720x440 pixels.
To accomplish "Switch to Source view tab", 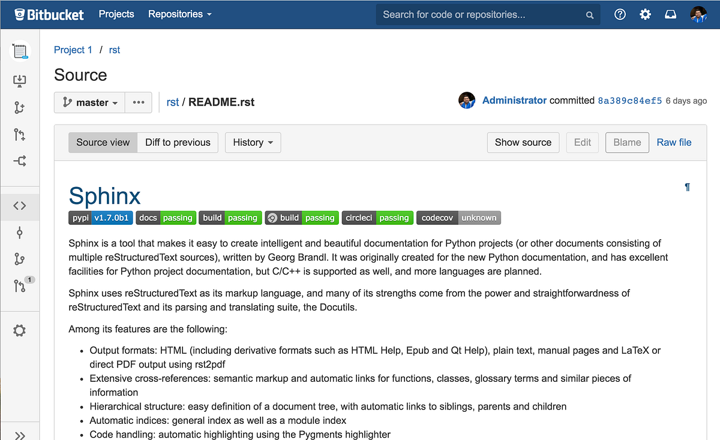I will click(x=103, y=142).
